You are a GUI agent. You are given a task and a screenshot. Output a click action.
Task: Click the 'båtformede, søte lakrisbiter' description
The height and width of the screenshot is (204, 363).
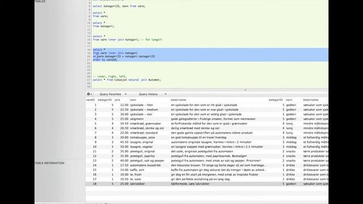pos(190,184)
